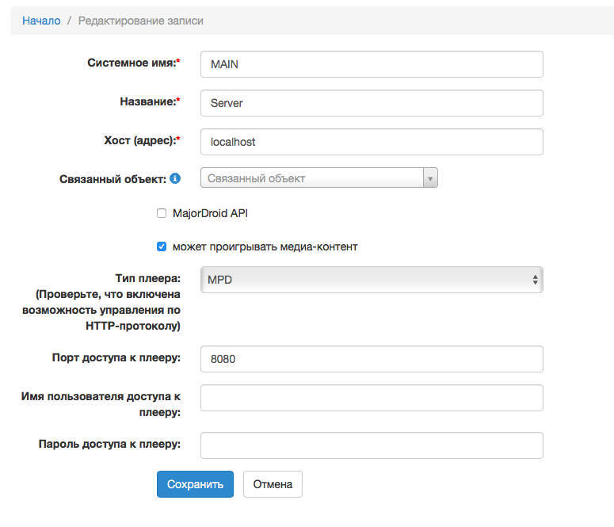
Task: Focus the empty player username field
Action: tap(372, 398)
